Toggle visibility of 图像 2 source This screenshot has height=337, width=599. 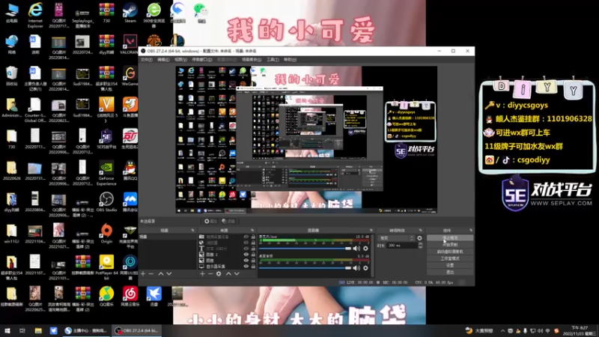click(x=246, y=255)
